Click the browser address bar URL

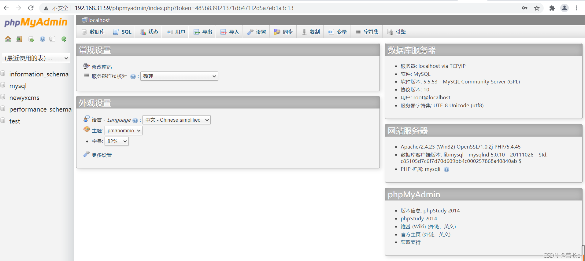coord(184,8)
